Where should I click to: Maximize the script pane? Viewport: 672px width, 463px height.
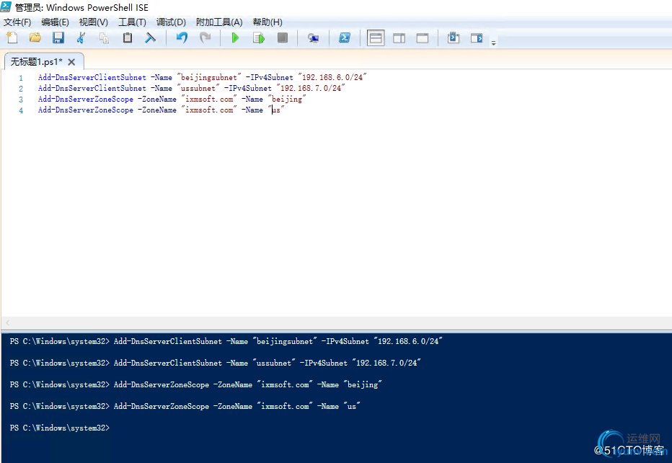click(423, 38)
